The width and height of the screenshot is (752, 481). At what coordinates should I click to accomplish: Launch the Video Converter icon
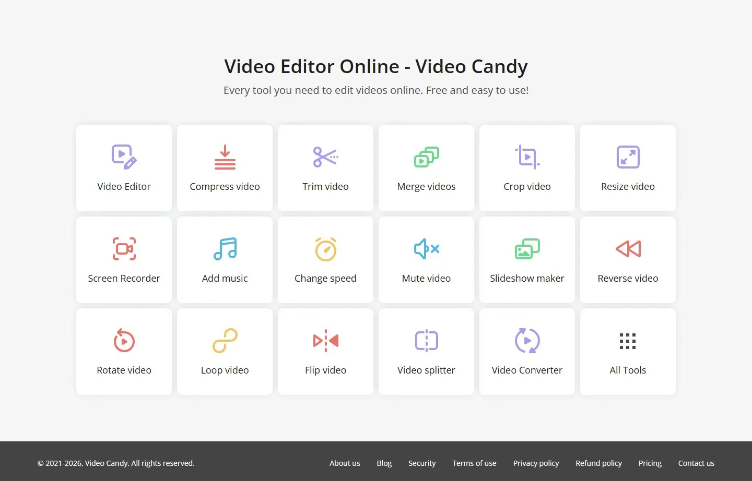[527, 341]
